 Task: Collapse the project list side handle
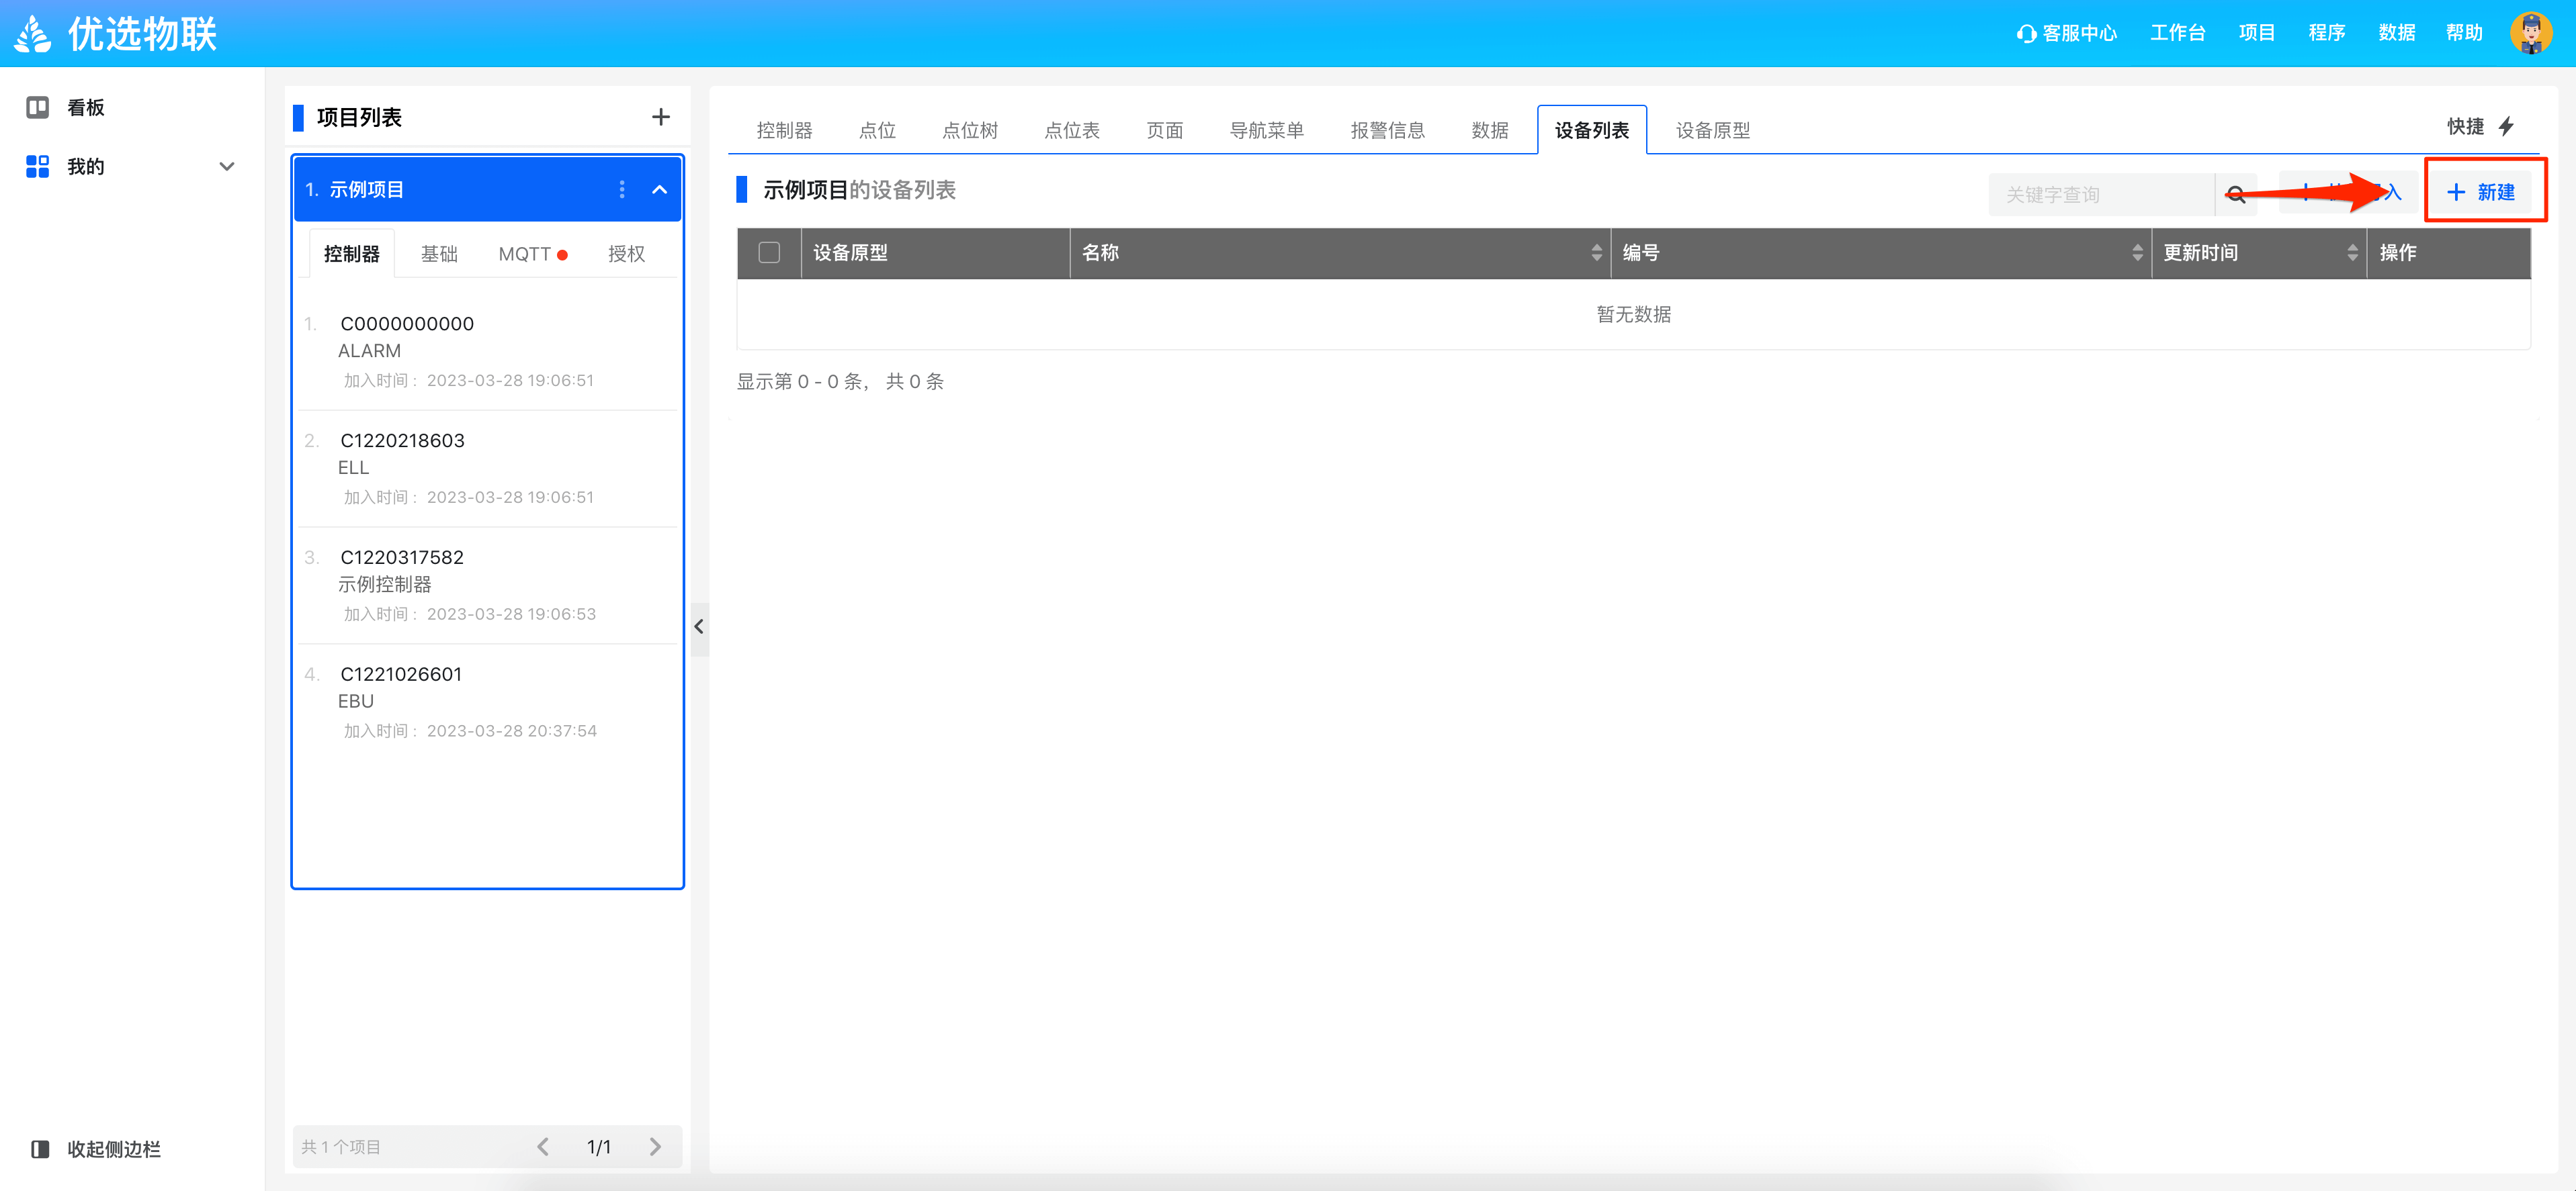coord(699,628)
